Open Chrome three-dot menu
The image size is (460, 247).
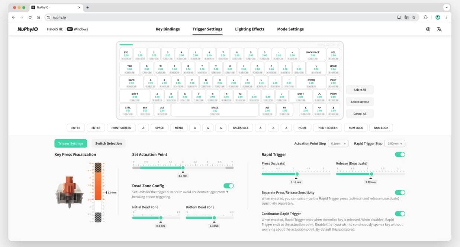(446, 17)
